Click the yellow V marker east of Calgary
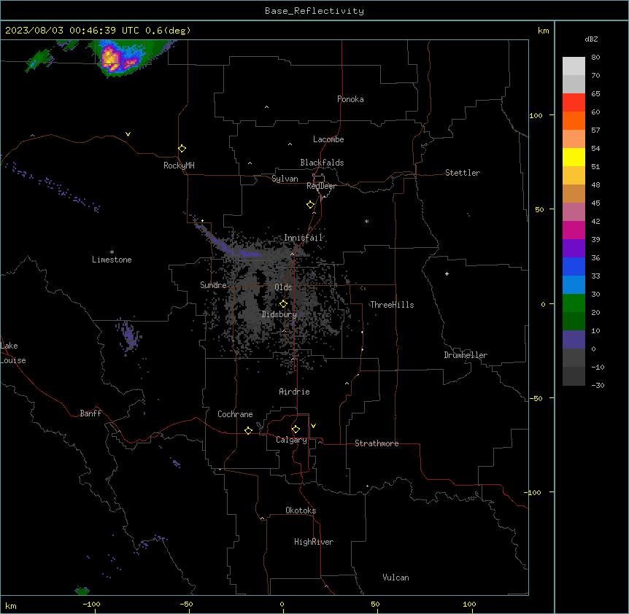Screen dimensions: 629x614 [x=313, y=426]
